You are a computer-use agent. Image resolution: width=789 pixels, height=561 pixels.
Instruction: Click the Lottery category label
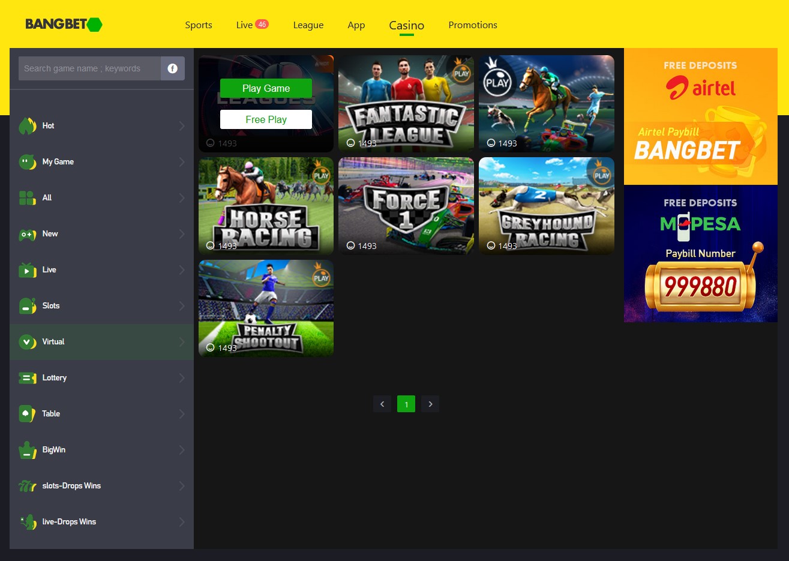coord(55,378)
